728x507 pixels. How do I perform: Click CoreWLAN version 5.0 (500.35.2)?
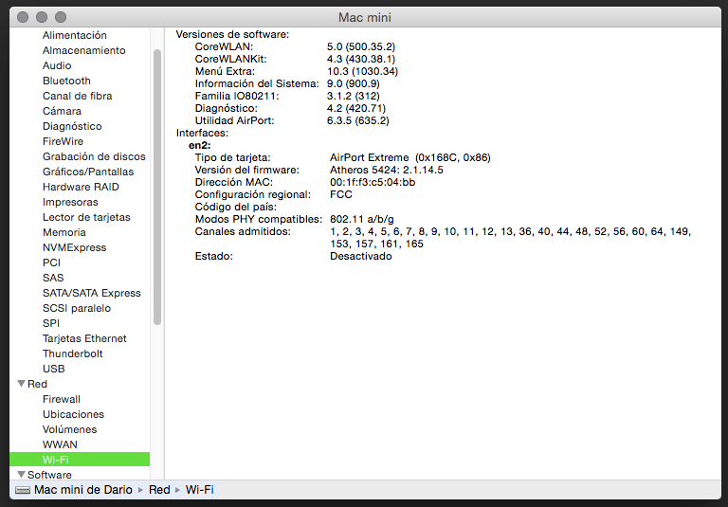point(361,46)
